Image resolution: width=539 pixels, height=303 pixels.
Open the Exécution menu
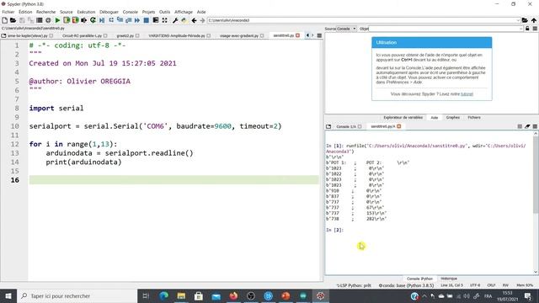pos(86,12)
